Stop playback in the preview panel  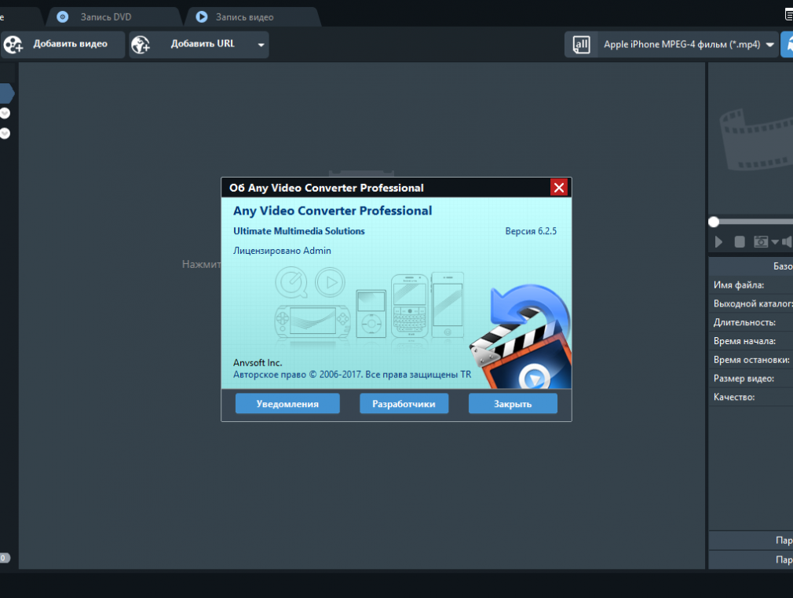point(740,242)
